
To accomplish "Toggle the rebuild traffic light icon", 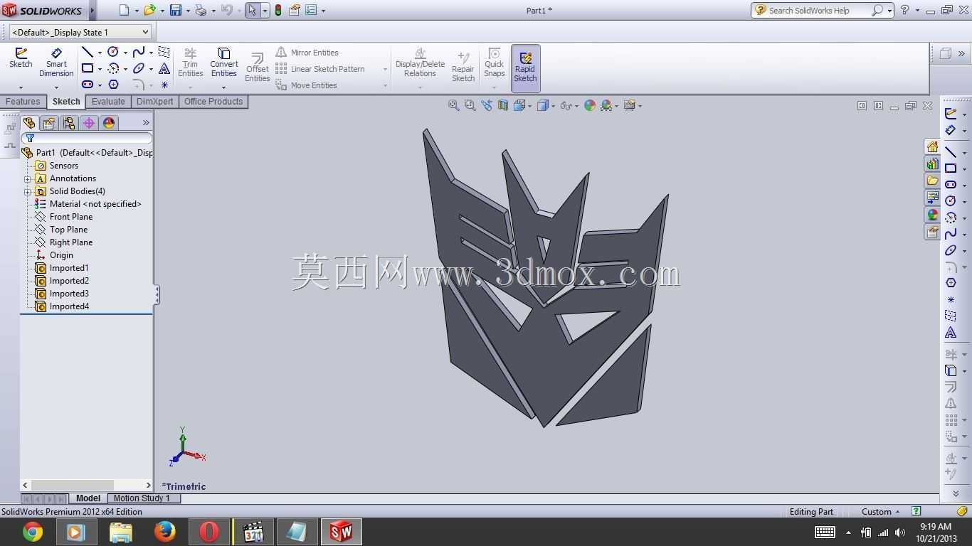I will pyautogui.click(x=278, y=10).
